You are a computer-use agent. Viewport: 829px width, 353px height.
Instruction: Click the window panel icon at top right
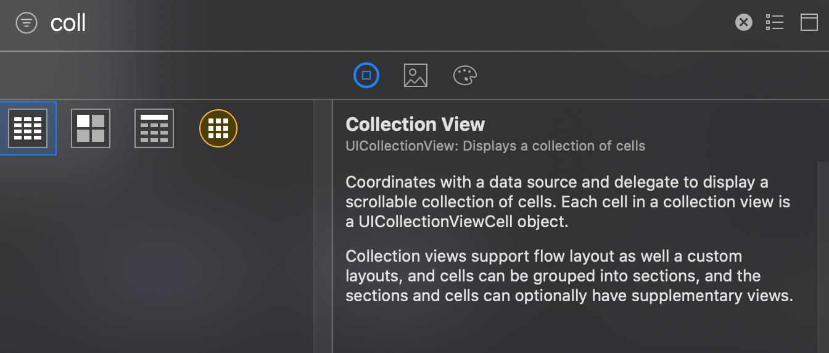pyautogui.click(x=809, y=23)
